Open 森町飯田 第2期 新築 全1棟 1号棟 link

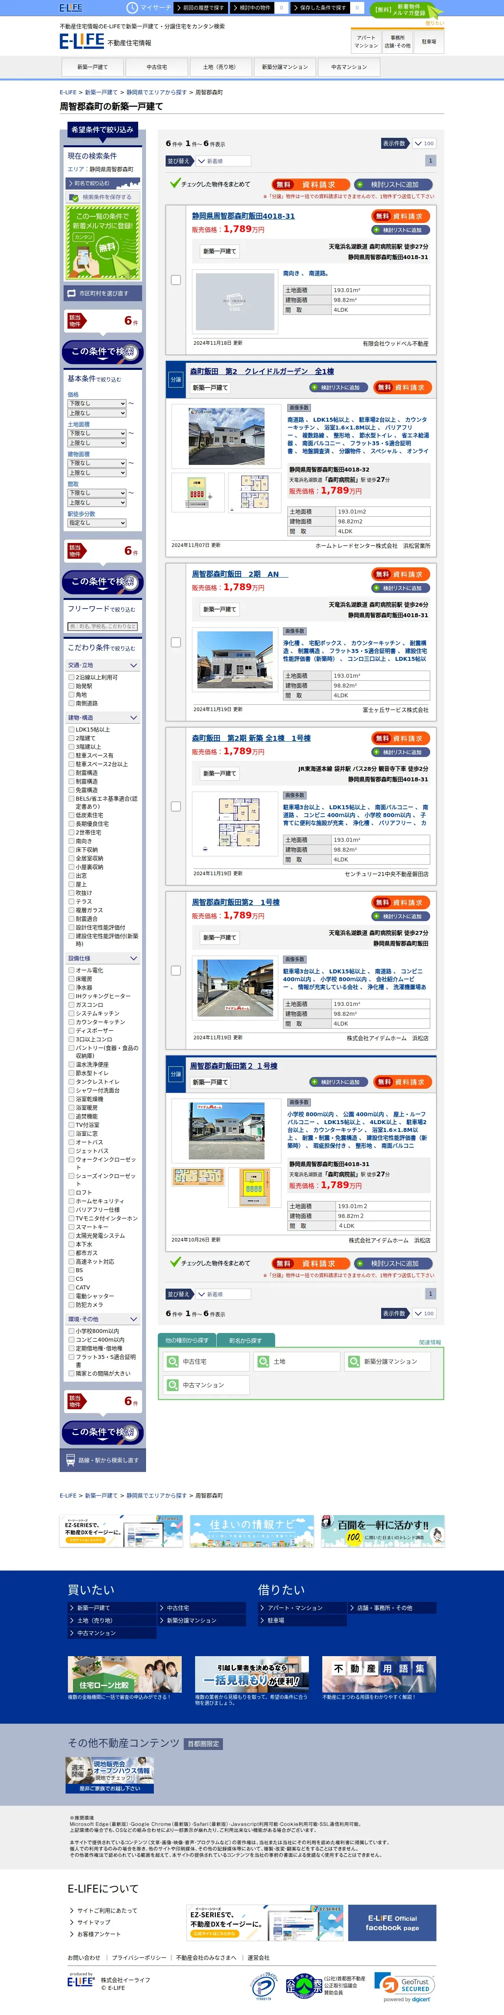pyautogui.click(x=252, y=739)
